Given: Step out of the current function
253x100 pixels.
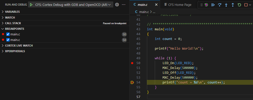Looking at the screenshot, I should 233,5.
